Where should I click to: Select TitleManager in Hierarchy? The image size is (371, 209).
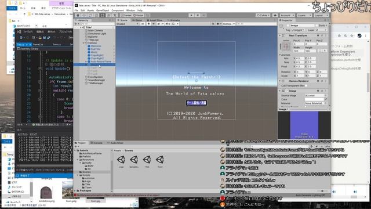coord(95,83)
